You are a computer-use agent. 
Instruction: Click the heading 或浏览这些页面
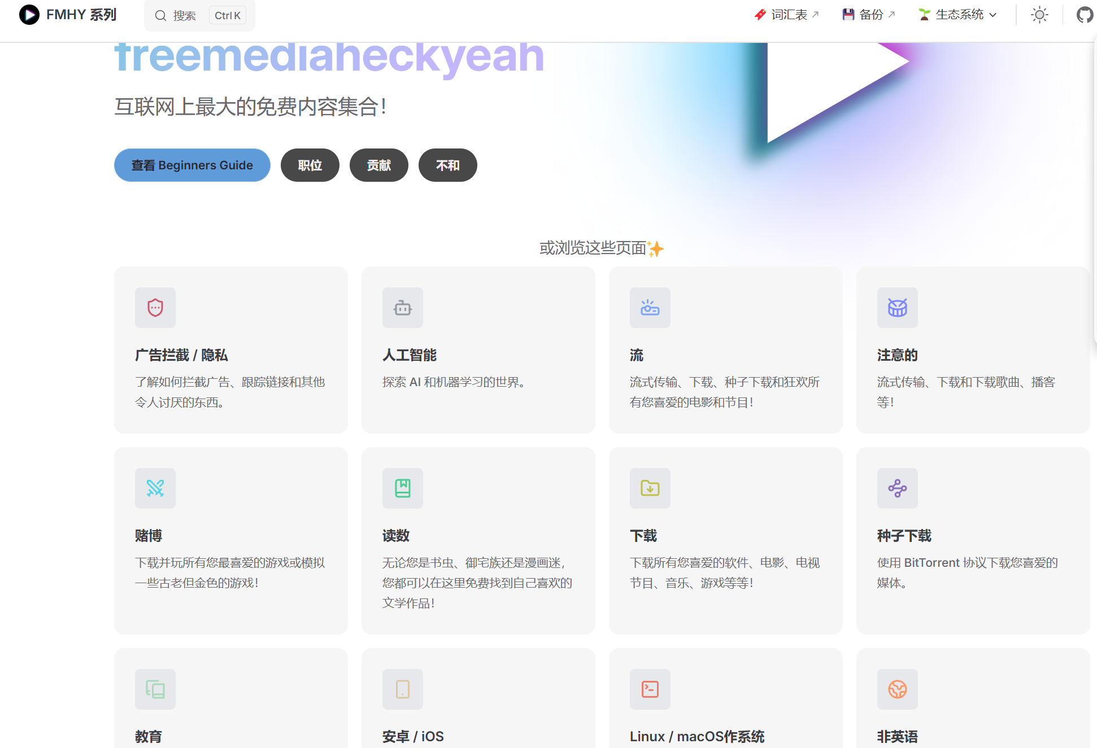coord(602,248)
